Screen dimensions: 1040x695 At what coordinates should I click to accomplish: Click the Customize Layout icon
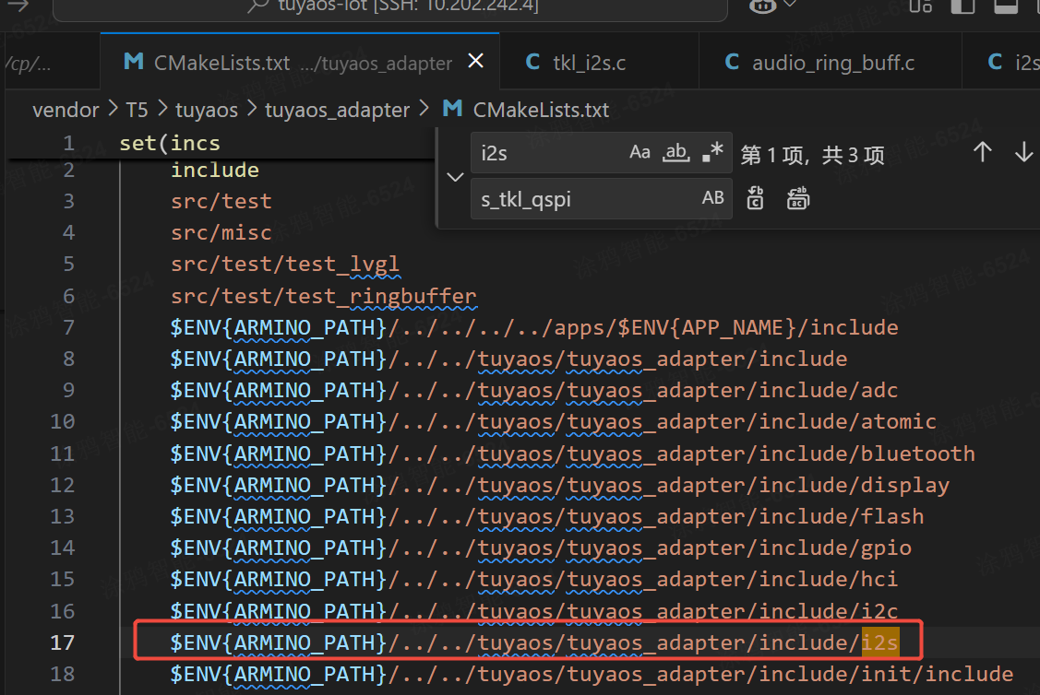click(920, 6)
